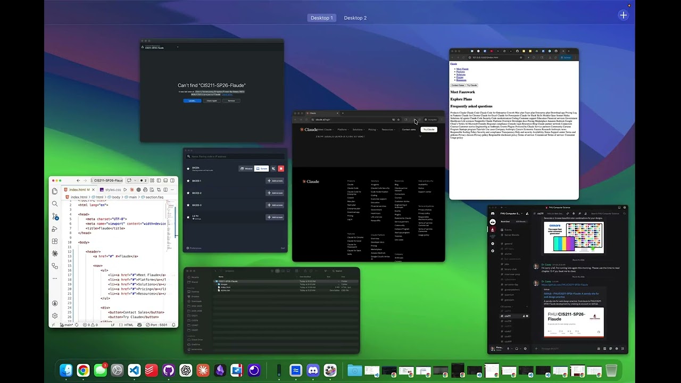Open Discord from the Dock
Viewport: 681px width, 383px height.
(x=313, y=370)
